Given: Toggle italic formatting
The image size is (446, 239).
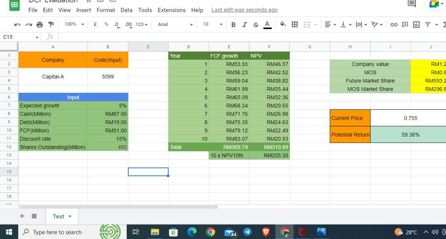Looking at the screenshot, I should pos(244,25).
